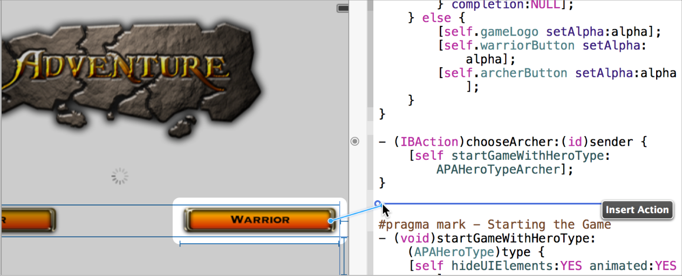The height and width of the screenshot is (276, 682).
Task: Click the Insert Action tooltip label
Action: click(x=637, y=210)
